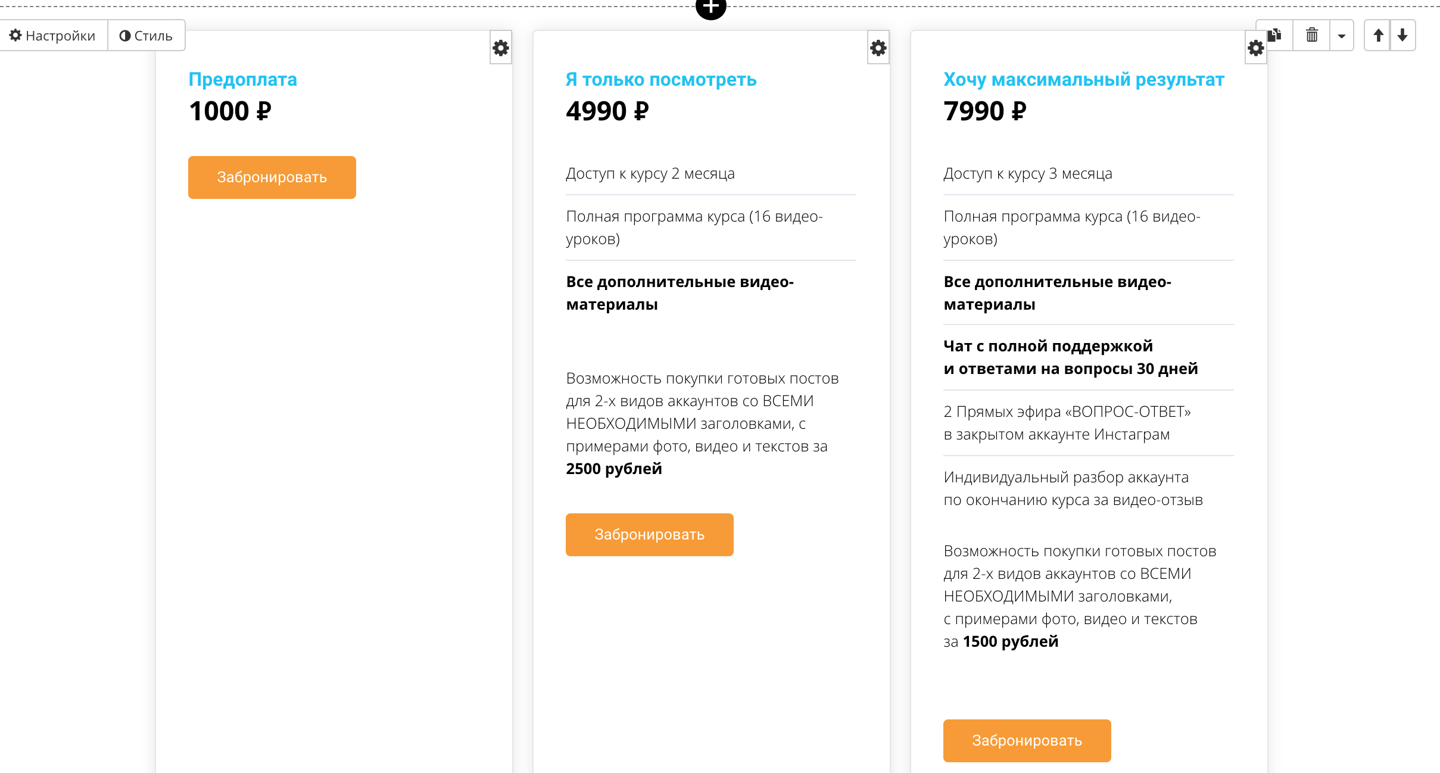
Task: Duplicate the block with the copy icon
Action: click(1276, 35)
